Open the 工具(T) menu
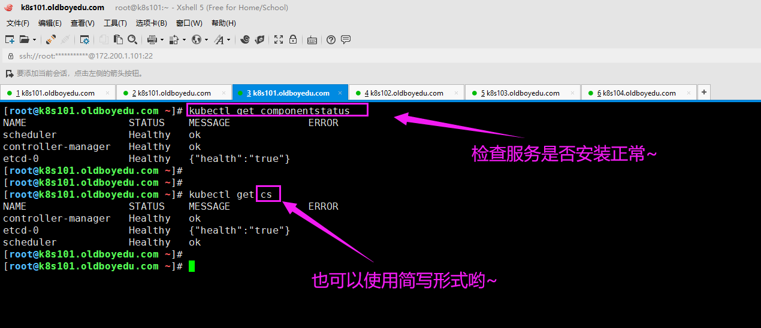761x328 pixels. coord(115,23)
